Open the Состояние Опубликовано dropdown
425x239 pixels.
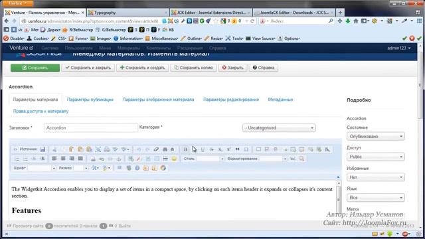click(x=375, y=136)
